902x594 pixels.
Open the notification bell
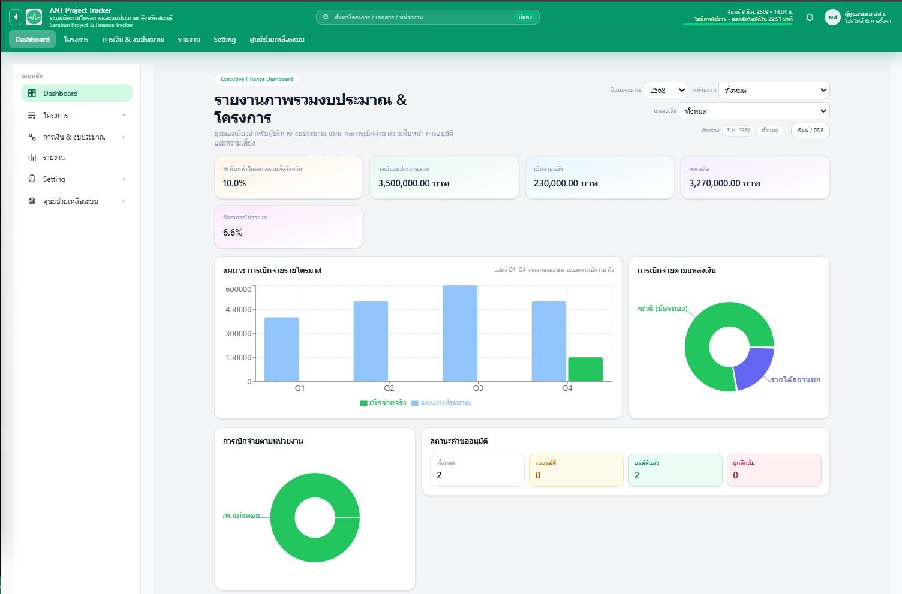pyautogui.click(x=810, y=17)
